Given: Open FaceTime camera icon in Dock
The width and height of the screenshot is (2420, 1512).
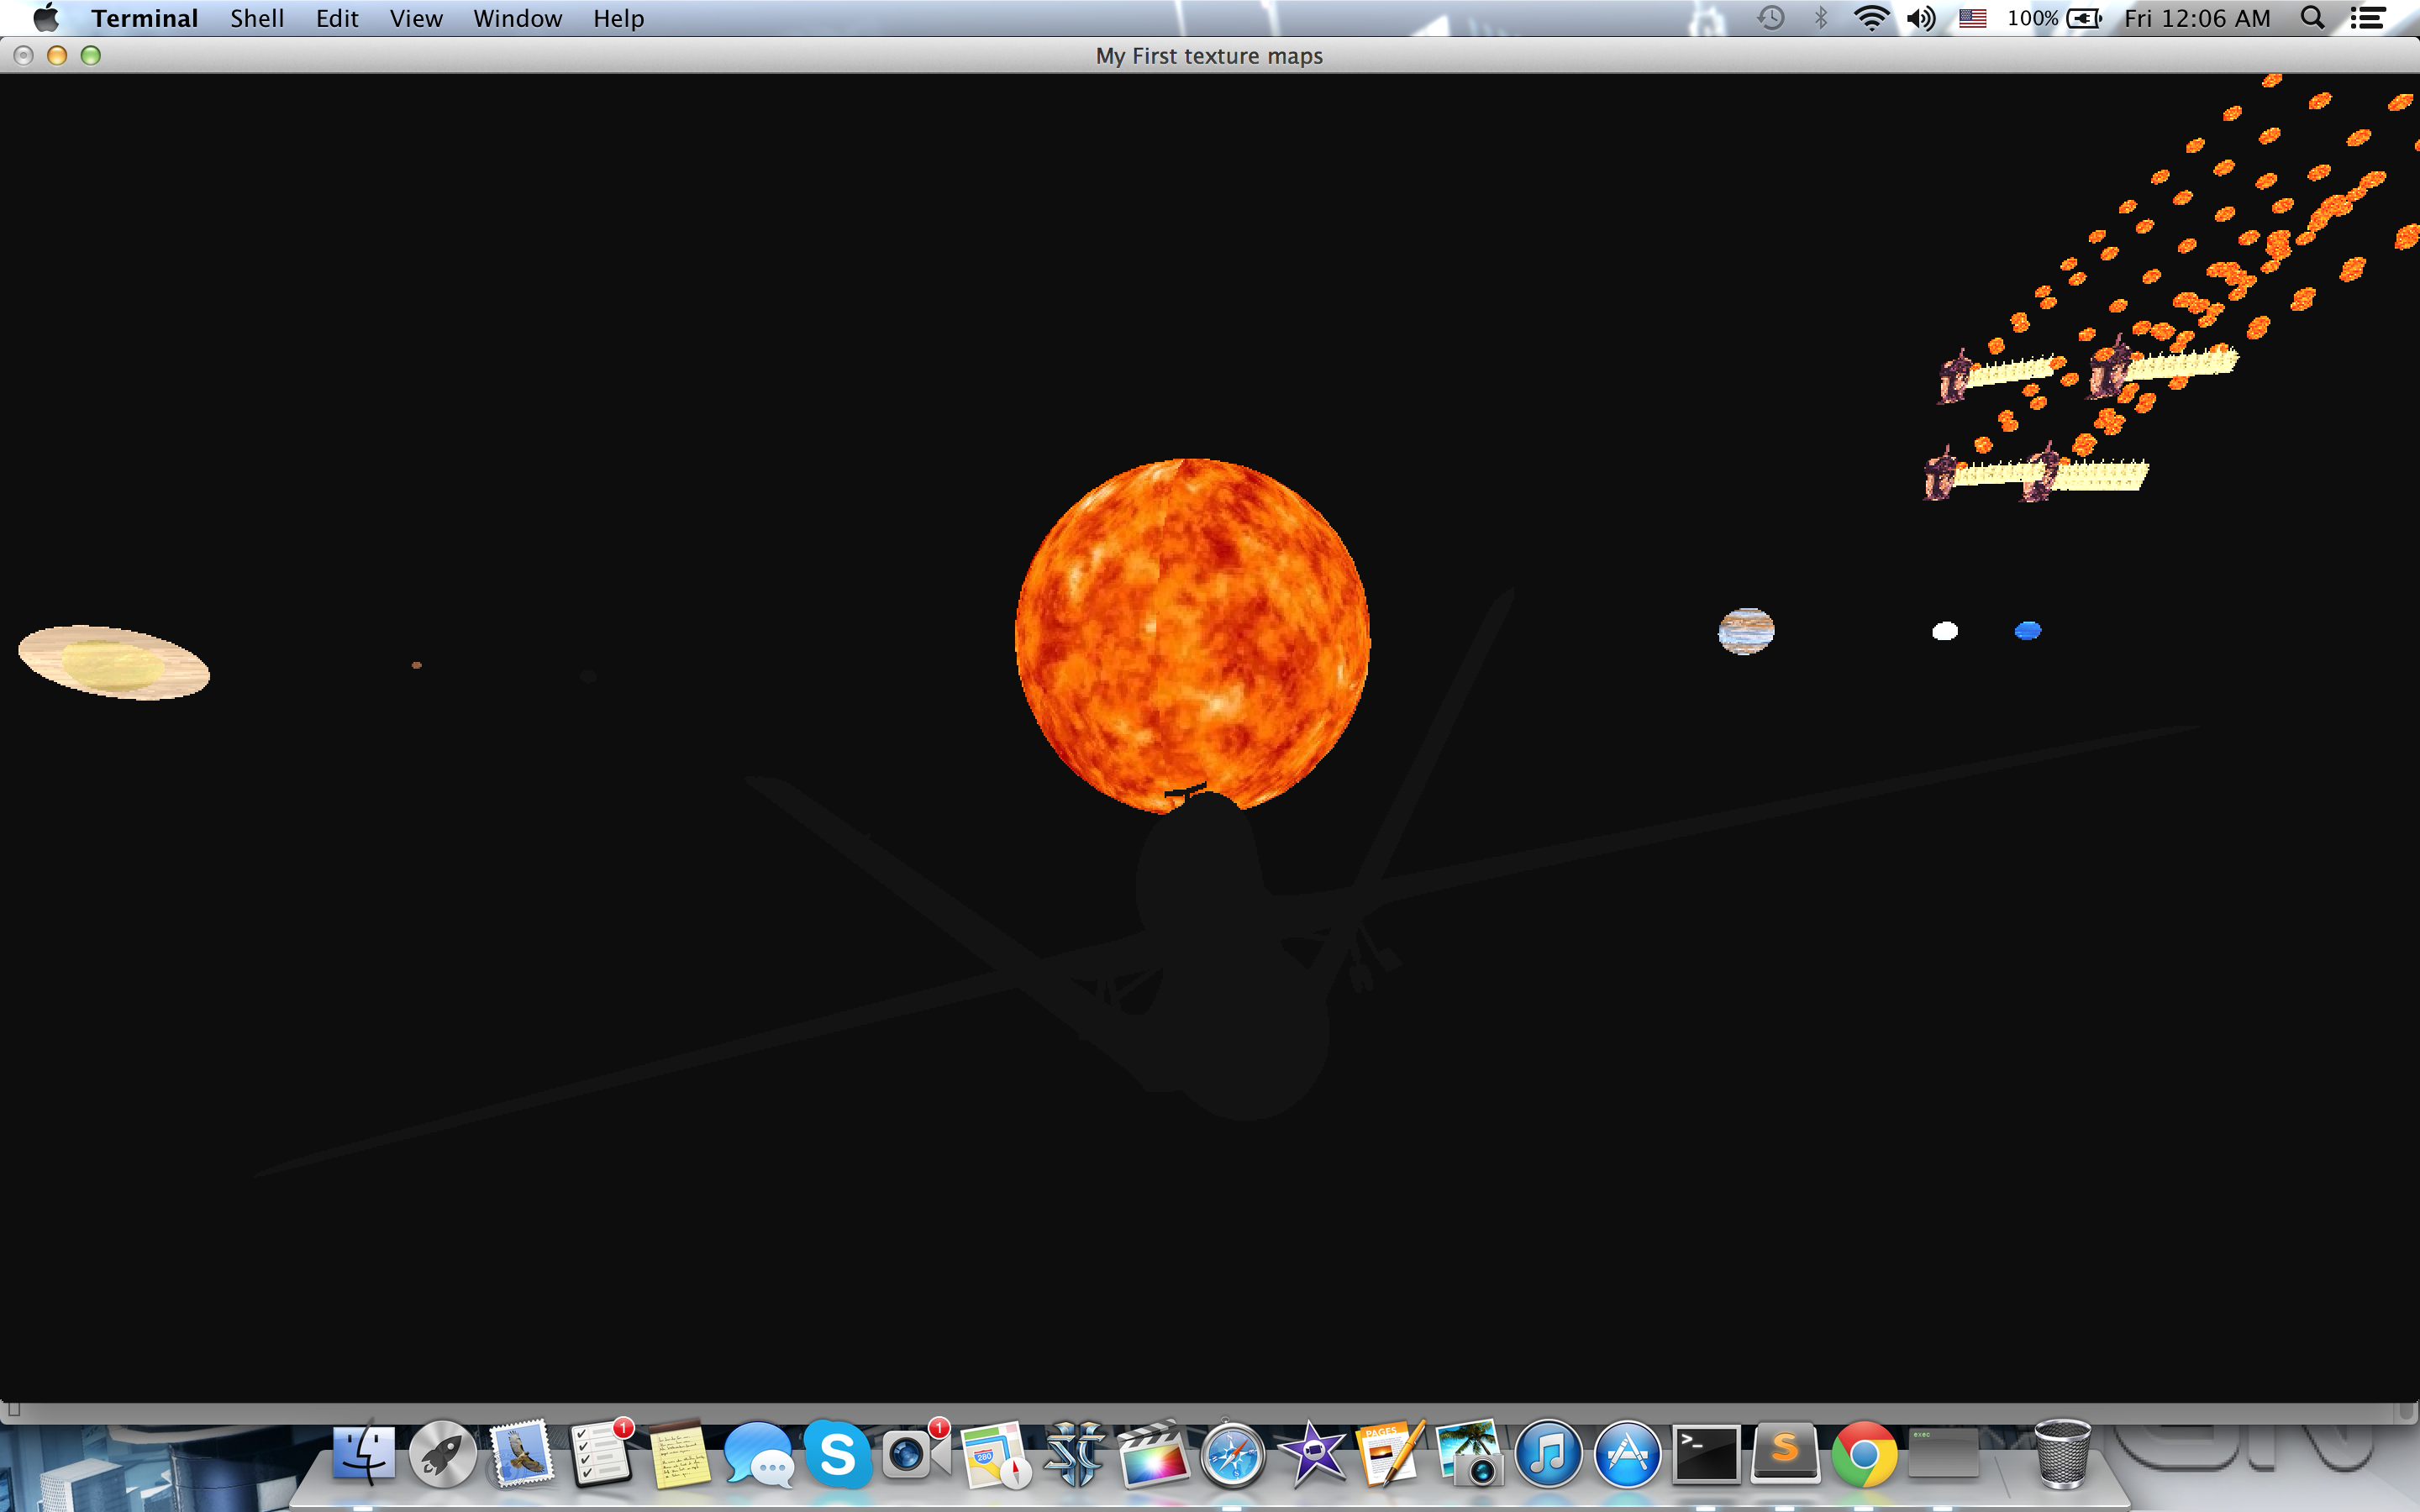Looking at the screenshot, I should (x=916, y=1453).
